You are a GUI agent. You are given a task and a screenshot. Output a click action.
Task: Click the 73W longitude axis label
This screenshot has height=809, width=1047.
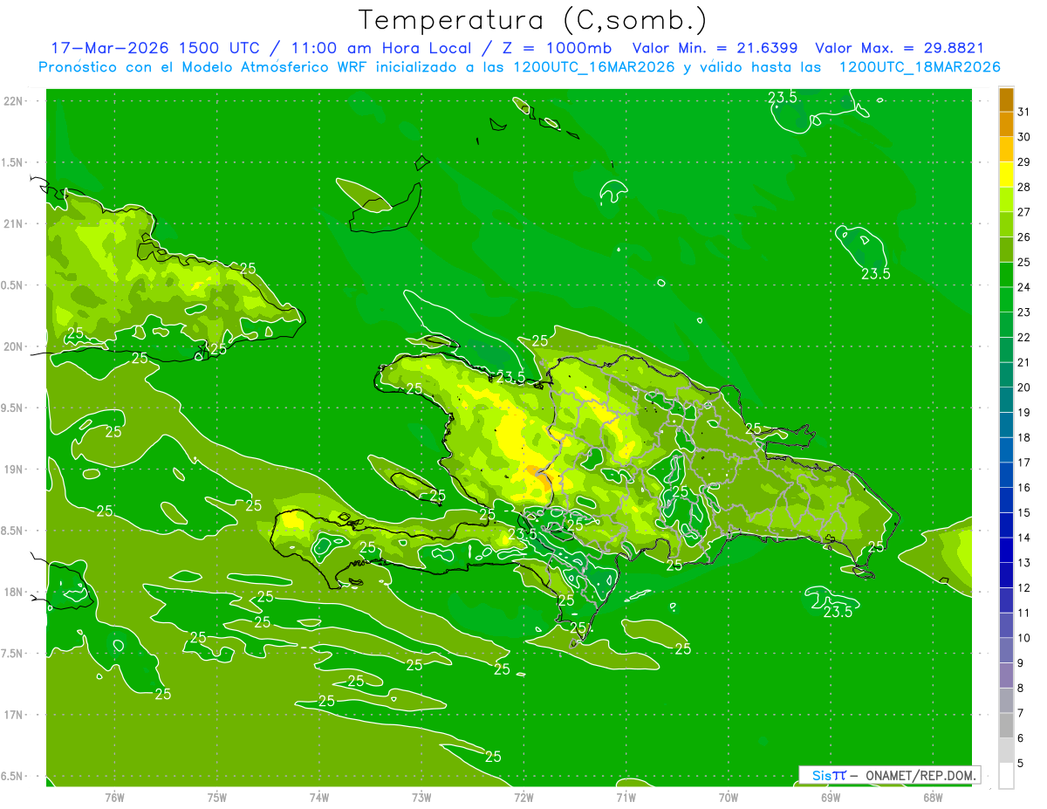(x=421, y=798)
